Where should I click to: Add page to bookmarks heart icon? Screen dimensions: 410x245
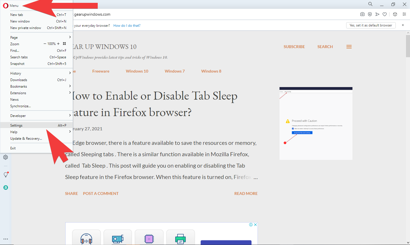click(x=385, y=14)
